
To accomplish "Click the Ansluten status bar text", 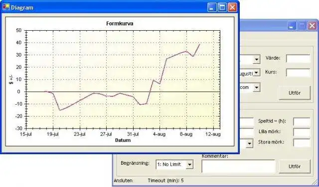I will pos(123,181).
